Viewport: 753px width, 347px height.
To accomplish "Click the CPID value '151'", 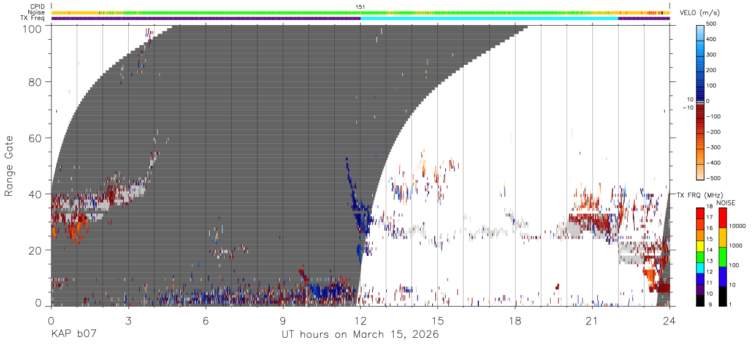I will (x=361, y=7).
